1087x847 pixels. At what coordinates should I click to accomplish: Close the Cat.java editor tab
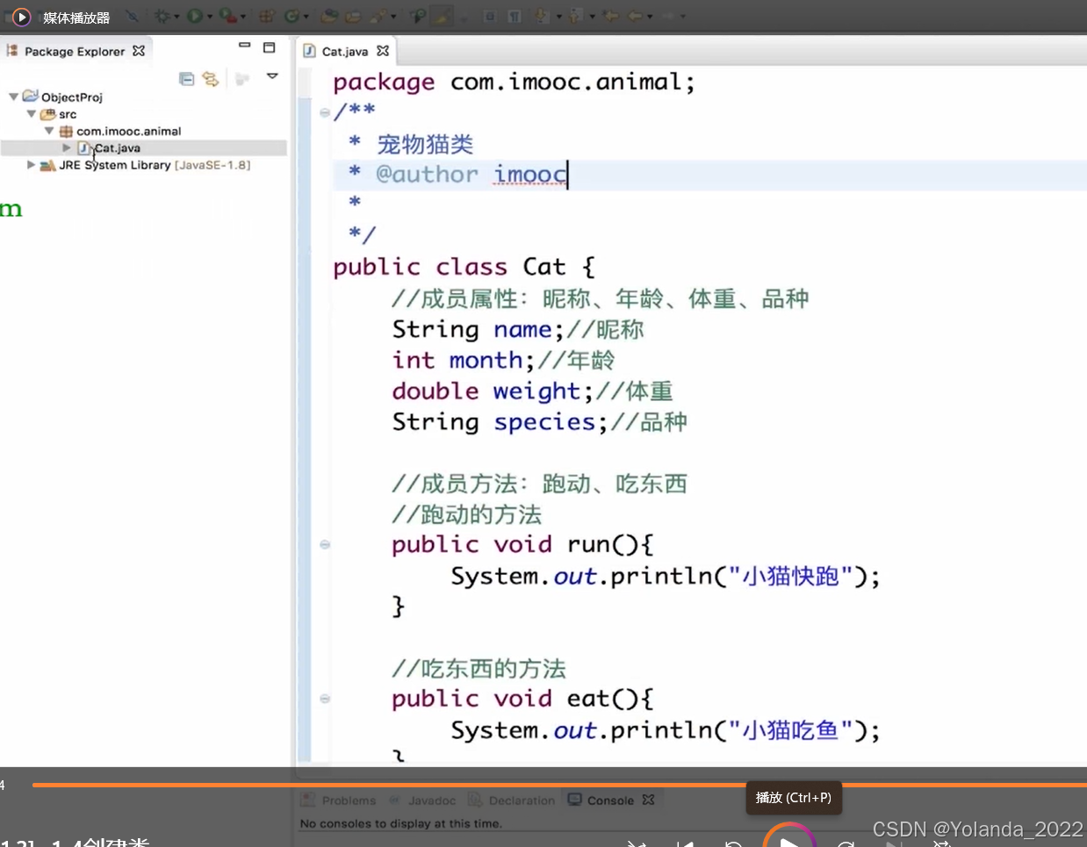pos(383,51)
